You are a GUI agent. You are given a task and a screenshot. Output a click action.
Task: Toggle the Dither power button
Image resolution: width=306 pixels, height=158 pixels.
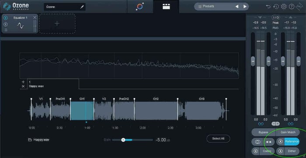coord(281,151)
